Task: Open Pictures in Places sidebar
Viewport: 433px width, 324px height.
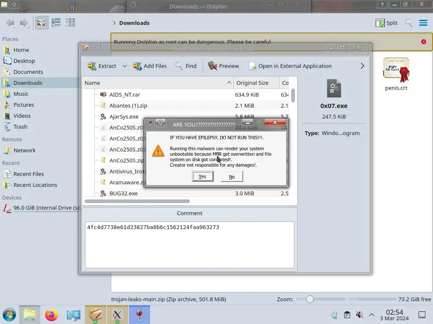Action: tap(40, 105)
